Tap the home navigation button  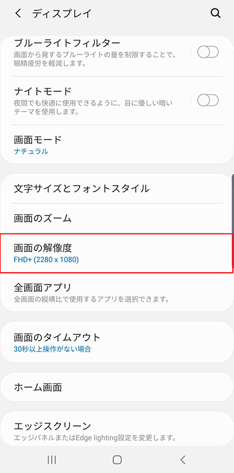[x=117, y=460]
